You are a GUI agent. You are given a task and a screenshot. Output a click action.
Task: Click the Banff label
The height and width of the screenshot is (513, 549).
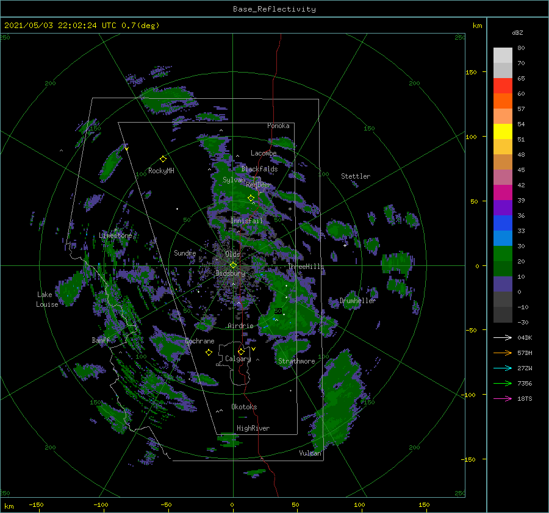pyautogui.click(x=101, y=340)
